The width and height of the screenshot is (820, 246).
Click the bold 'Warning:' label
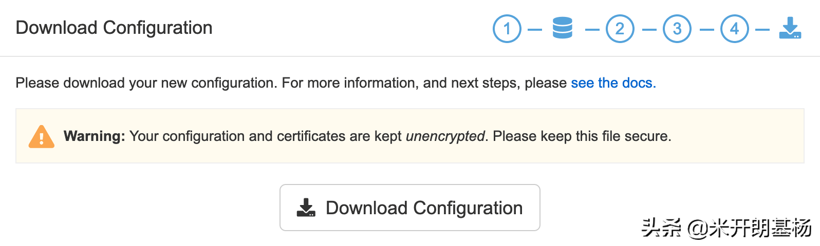point(94,136)
